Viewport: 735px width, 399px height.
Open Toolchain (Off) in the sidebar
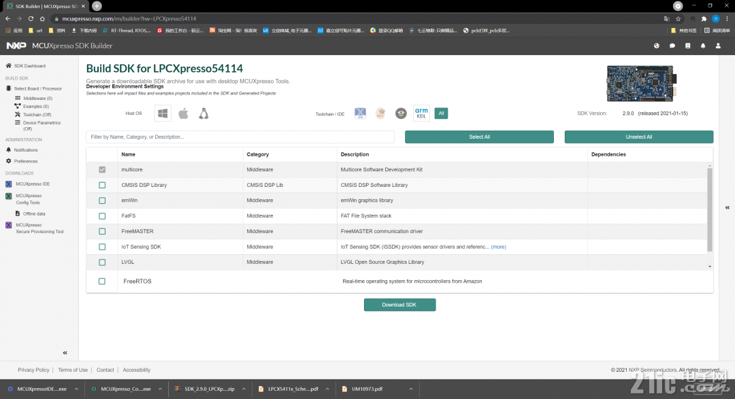37,115
